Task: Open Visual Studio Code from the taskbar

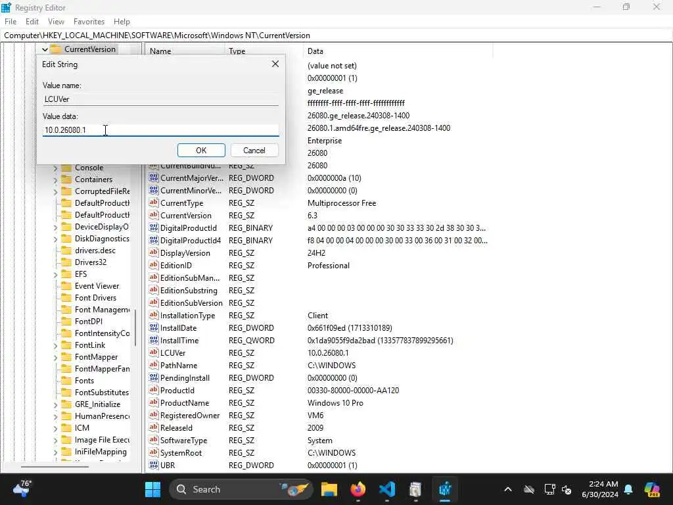Action: tap(386, 489)
